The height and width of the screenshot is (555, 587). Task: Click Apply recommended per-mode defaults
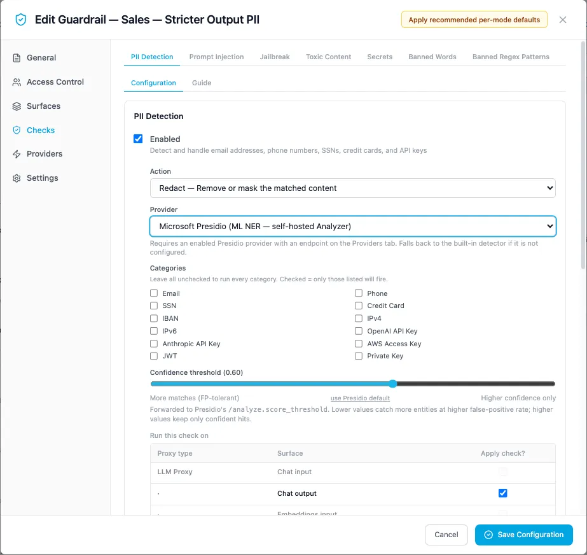[474, 20]
